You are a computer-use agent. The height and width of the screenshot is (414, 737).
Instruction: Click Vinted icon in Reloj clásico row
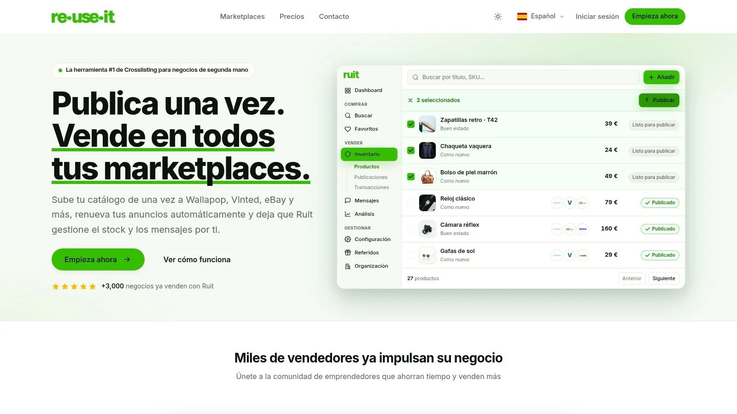570,203
